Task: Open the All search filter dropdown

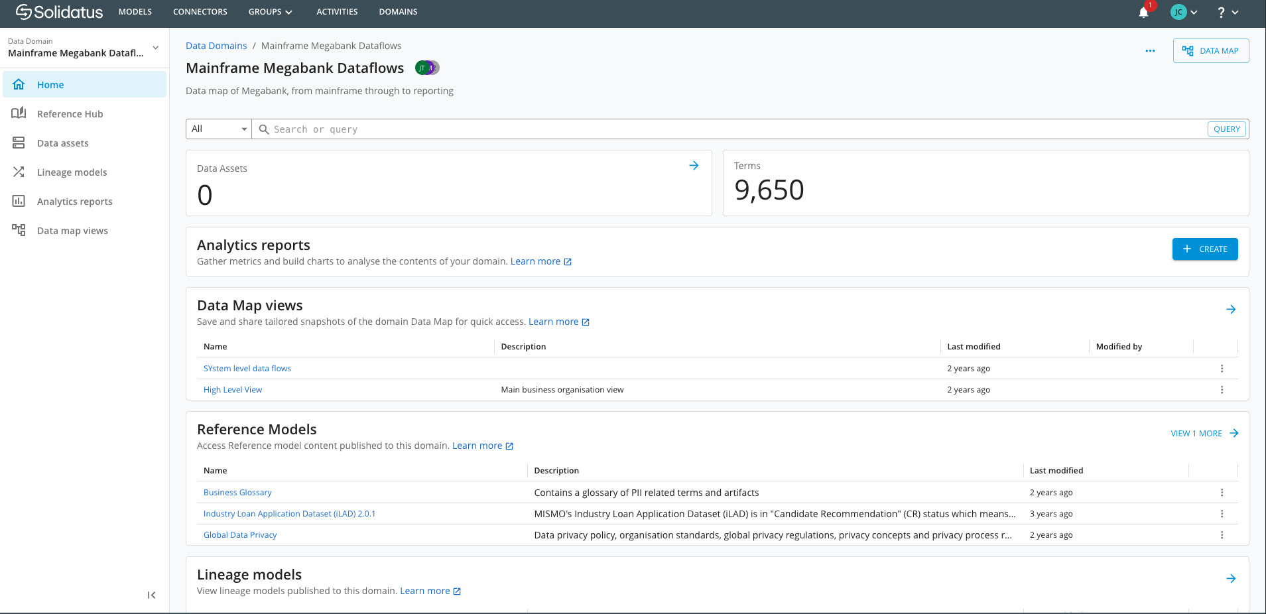Action: (x=219, y=129)
